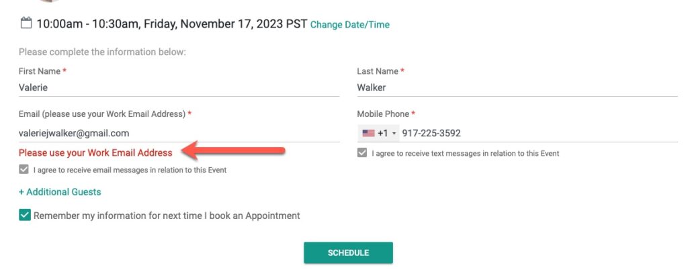The height and width of the screenshot is (280, 688).
Task: Toggle the email messages consent checkbox
Action: pyautogui.click(x=24, y=170)
